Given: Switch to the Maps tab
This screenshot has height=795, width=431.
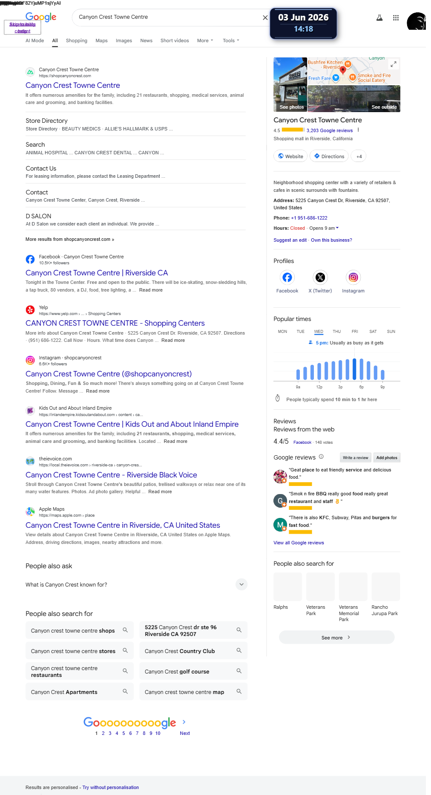Looking at the screenshot, I should (101, 40).
